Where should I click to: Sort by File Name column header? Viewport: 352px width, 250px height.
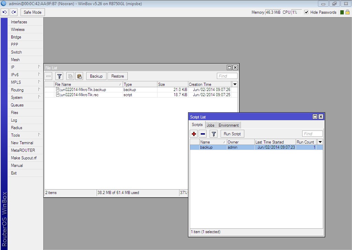tap(88, 84)
